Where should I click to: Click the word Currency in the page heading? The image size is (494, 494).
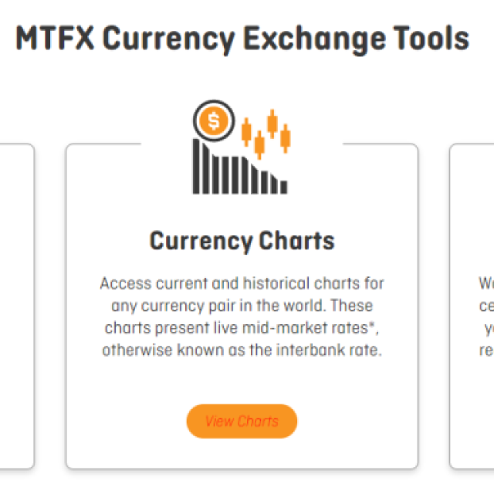click(x=168, y=39)
